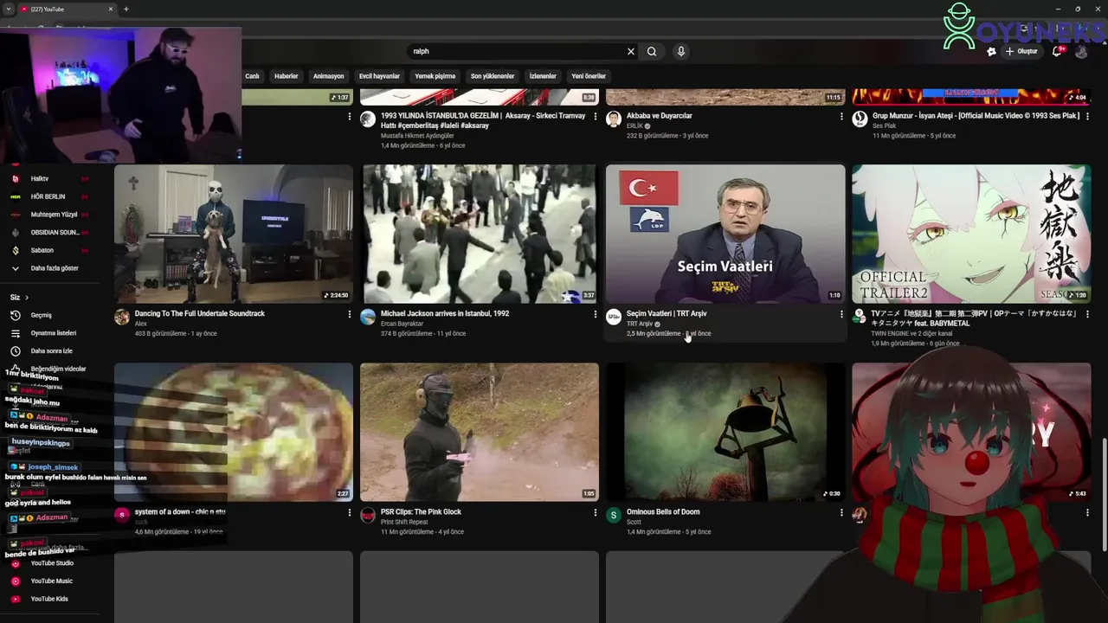
Task: Open TRT Arşiv channel avatar
Action: 614,317
